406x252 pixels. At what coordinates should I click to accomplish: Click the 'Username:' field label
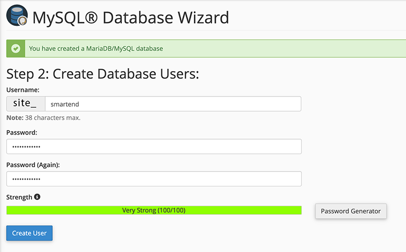pos(23,90)
